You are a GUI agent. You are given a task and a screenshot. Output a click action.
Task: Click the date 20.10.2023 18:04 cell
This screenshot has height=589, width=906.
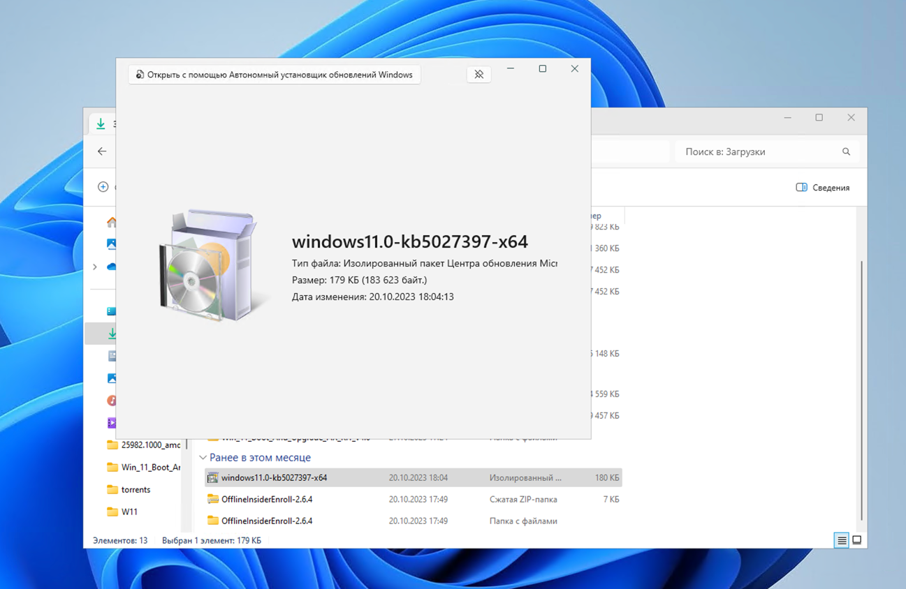pyautogui.click(x=418, y=478)
